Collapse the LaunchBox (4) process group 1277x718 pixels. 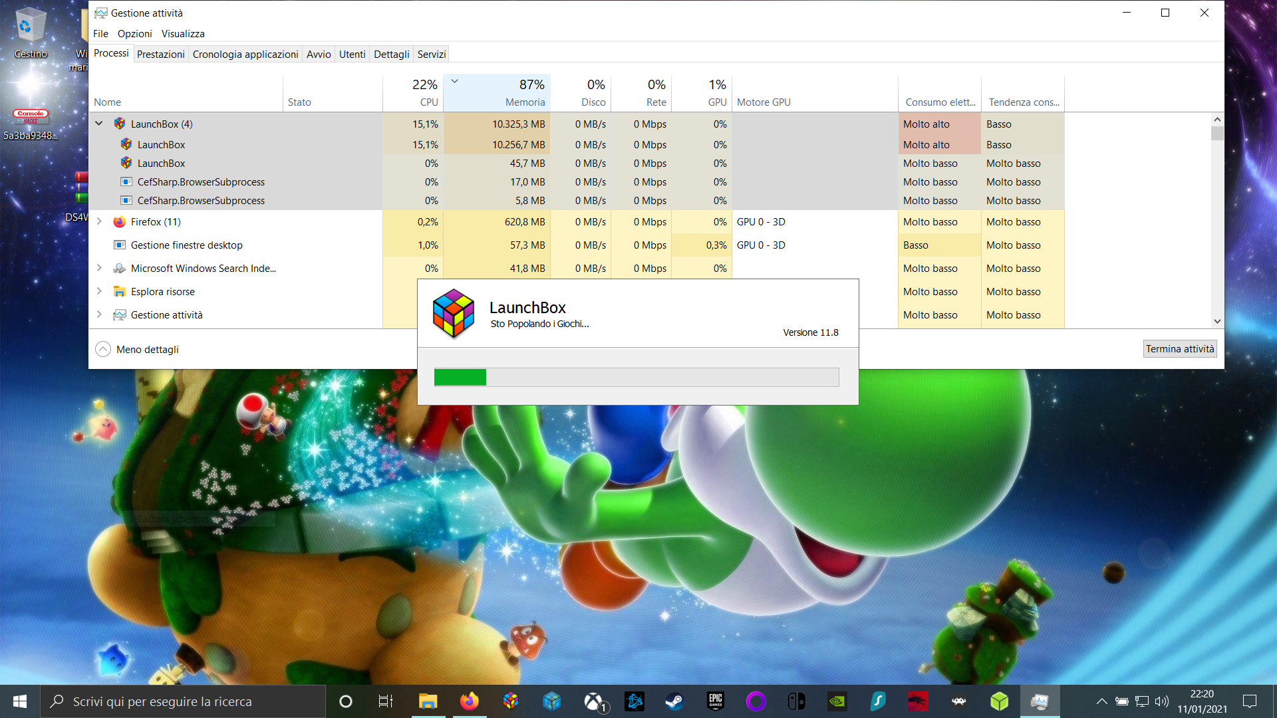99,124
